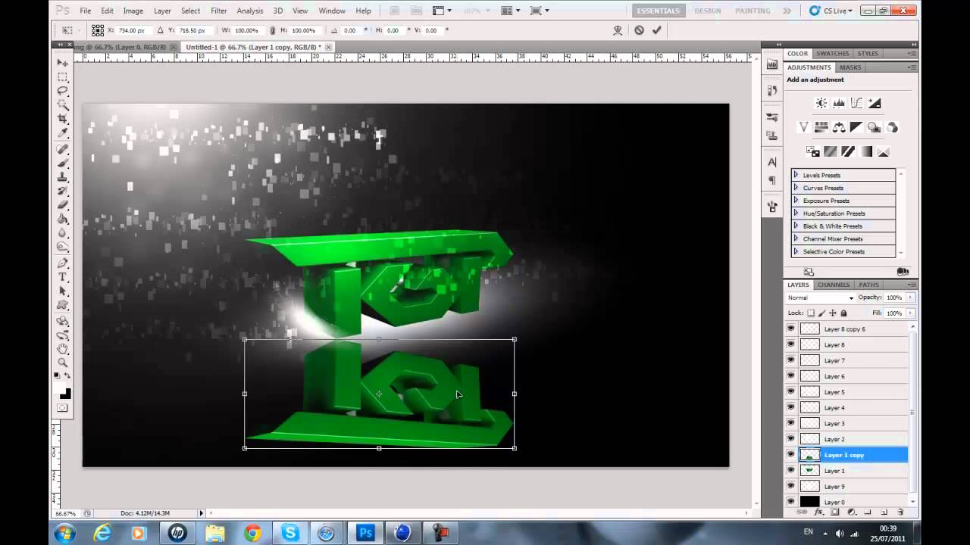Add a layer mask icon
Screen dimensions: 970x545
[x=834, y=512]
